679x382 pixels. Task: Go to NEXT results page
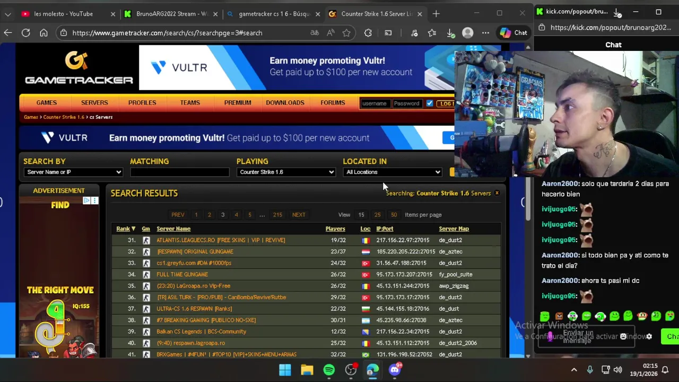click(x=299, y=215)
